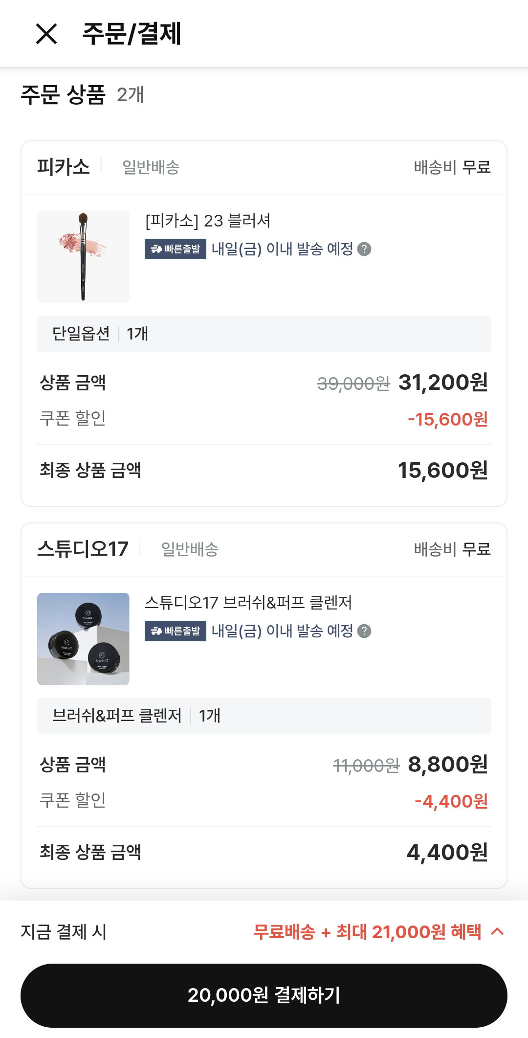Tap the 브러쉬&퍼프 클렌저 1개 option row
The image size is (528, 1038).
coord(264,716)
